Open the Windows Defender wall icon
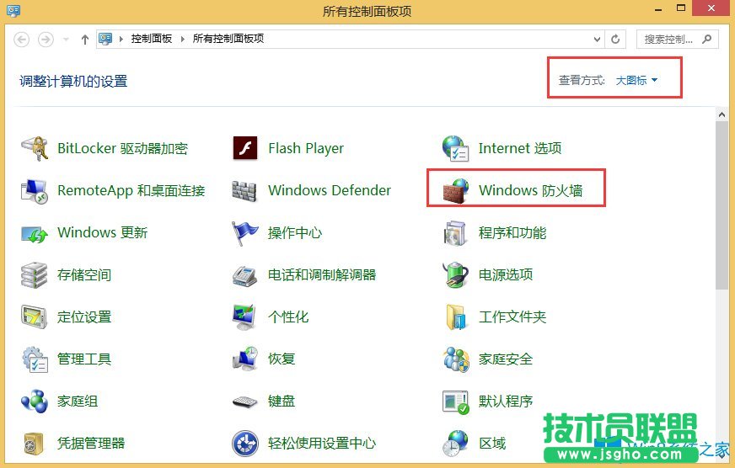Screen dimensions: 735x468 244,191
